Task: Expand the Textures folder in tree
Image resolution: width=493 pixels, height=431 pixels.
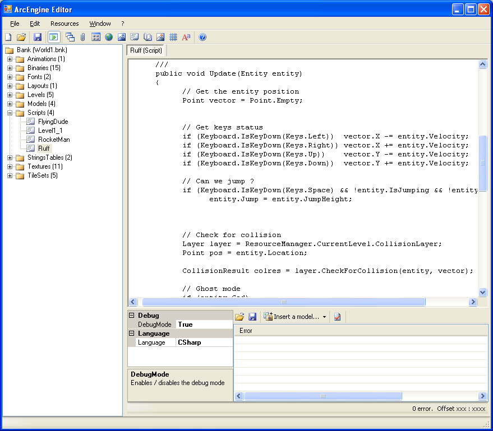Action: click(10, 166)
